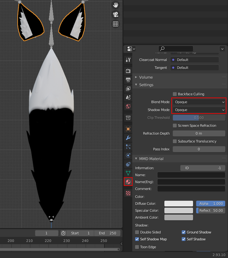Enable Double Sided shadow option
This screenshot has height=258, width=228.
[x=137, y=232]
